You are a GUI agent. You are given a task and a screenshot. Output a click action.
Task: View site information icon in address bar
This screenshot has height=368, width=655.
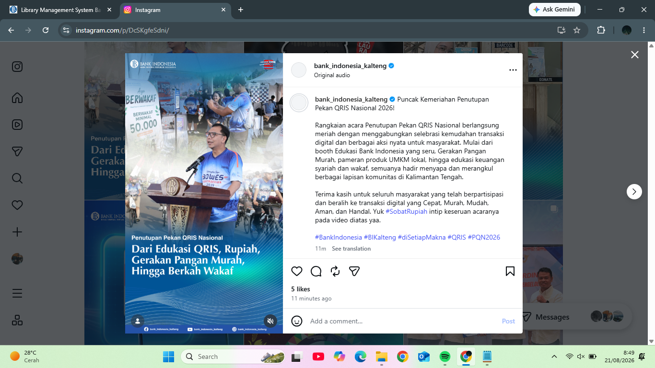(x=67, y=30)
